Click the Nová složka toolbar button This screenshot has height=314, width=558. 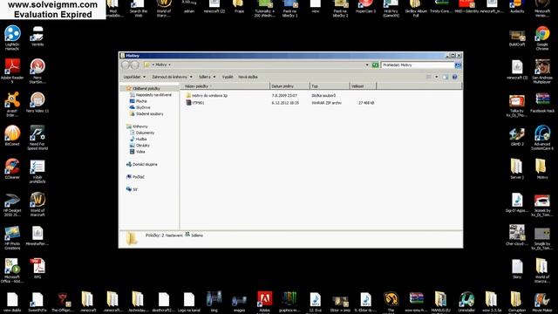[x=248, y=77]
